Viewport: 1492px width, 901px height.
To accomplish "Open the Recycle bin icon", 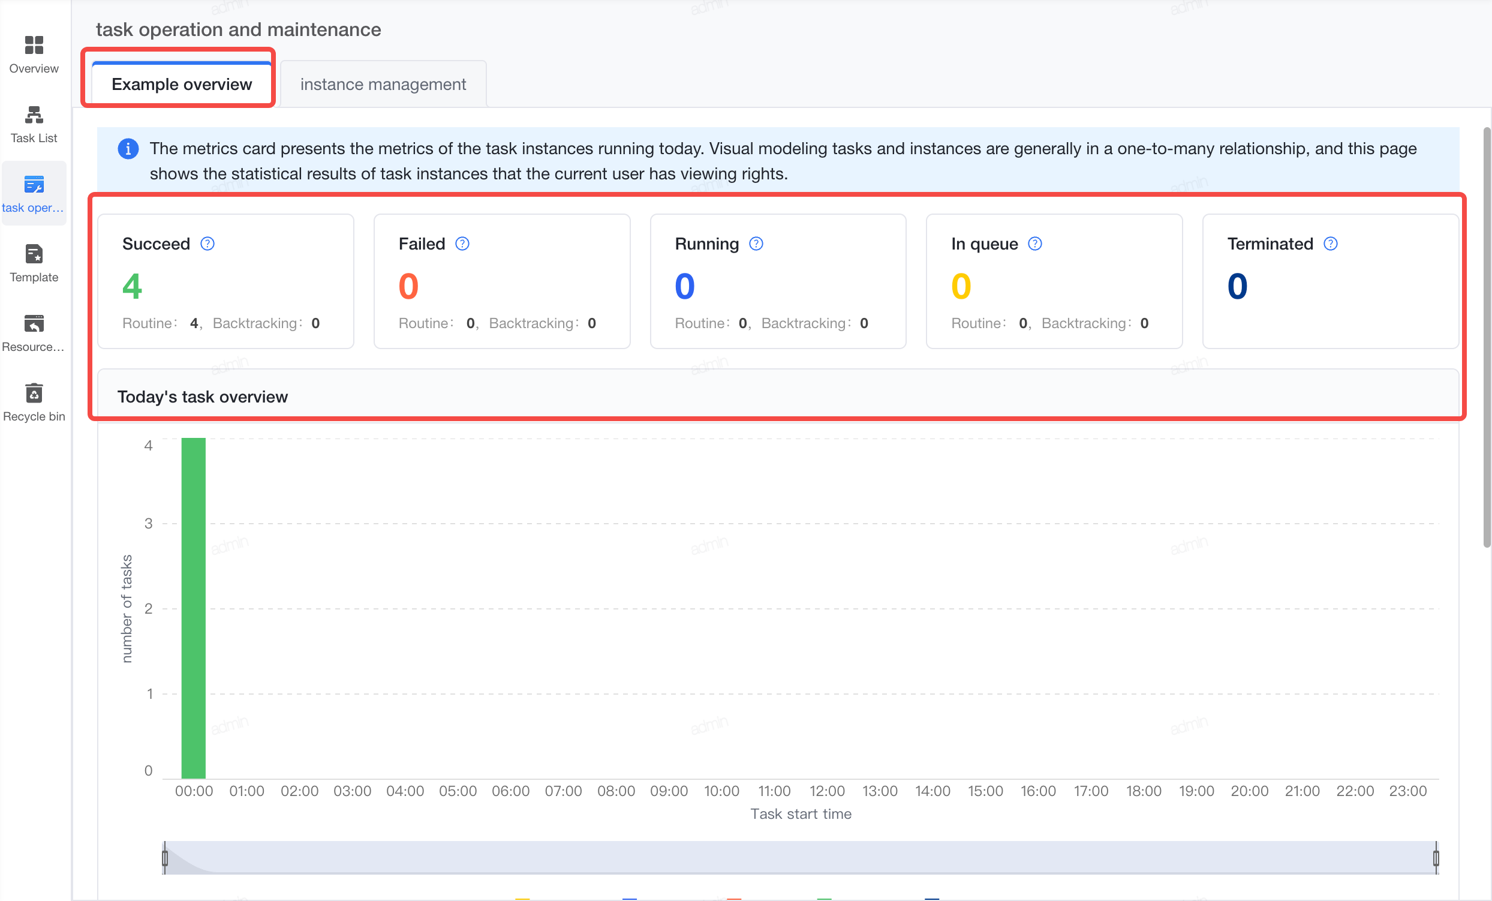I will pyautogui.click(x=34, y=394).
